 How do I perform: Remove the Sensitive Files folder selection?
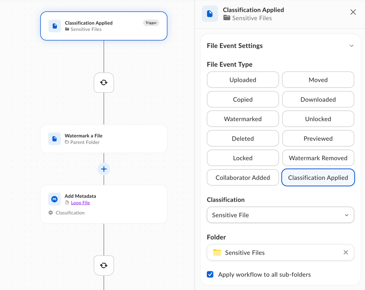pyautogui.click(x=346, y=252)
